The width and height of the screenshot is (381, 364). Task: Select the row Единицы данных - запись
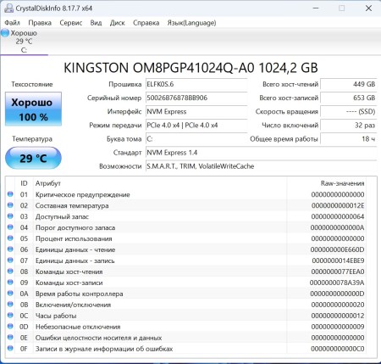[x=186, y=260]
